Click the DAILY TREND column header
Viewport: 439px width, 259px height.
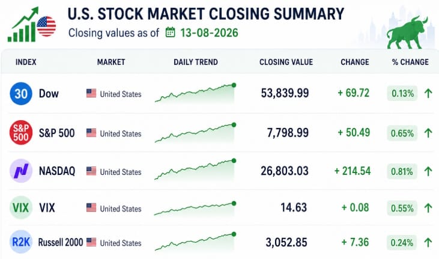[196, 62]
